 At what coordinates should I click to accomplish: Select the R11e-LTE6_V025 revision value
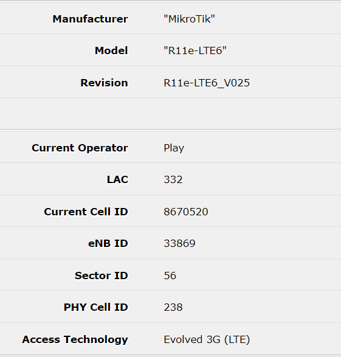click(207, 83)
